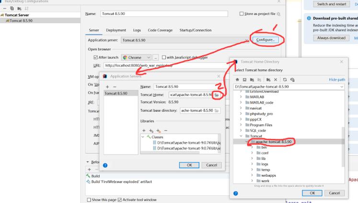This screenshot has height=203, width=358.
Task: Enable Store as project file checkbox
Action: [242, 14]
